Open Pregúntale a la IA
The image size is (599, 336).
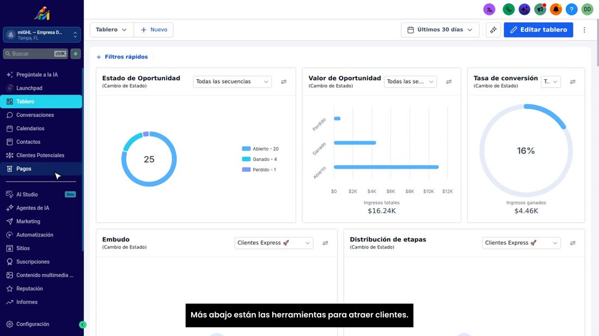[41, 74]
